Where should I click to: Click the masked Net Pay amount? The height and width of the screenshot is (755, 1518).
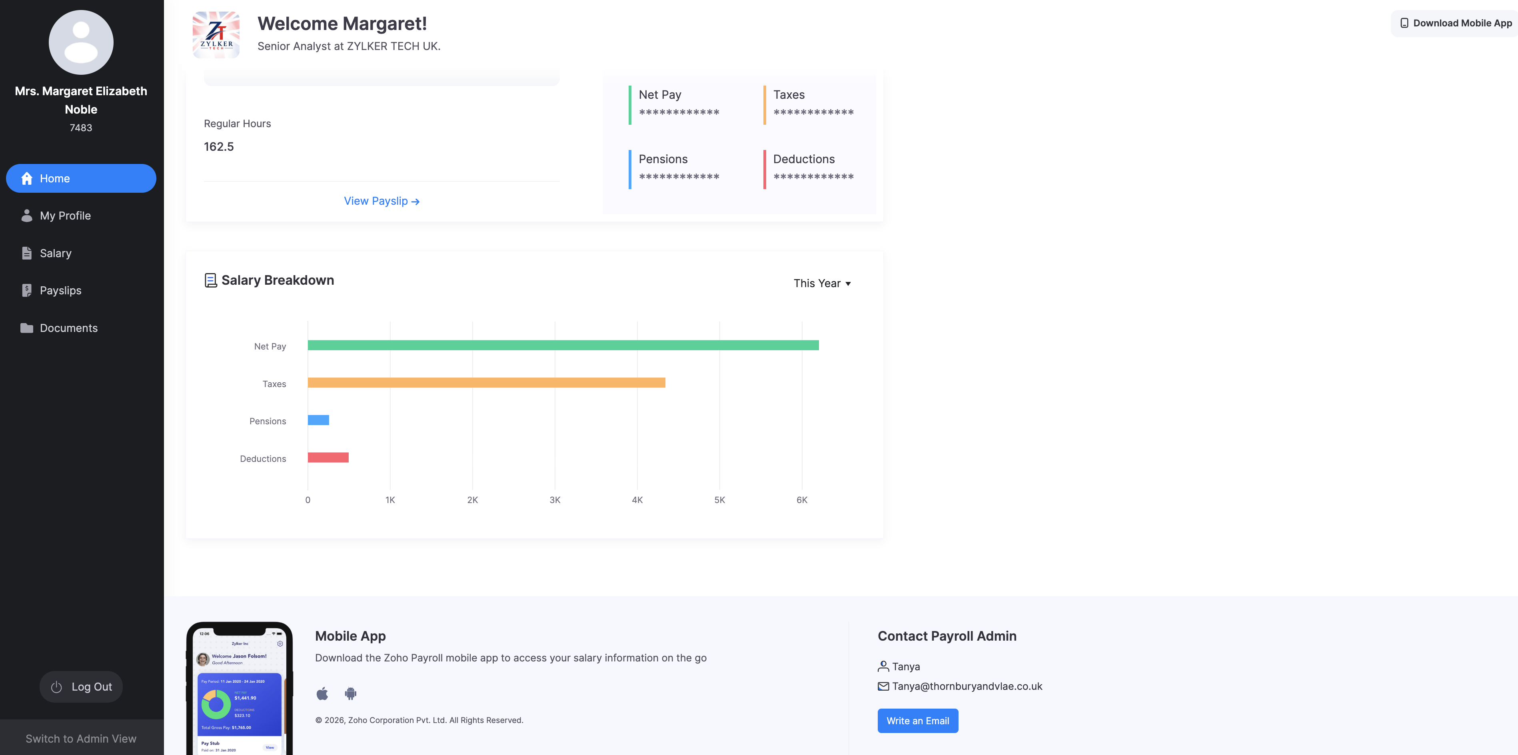click(x=679, y=113)
